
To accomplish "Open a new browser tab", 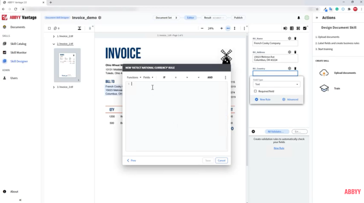I will [51, 2].
